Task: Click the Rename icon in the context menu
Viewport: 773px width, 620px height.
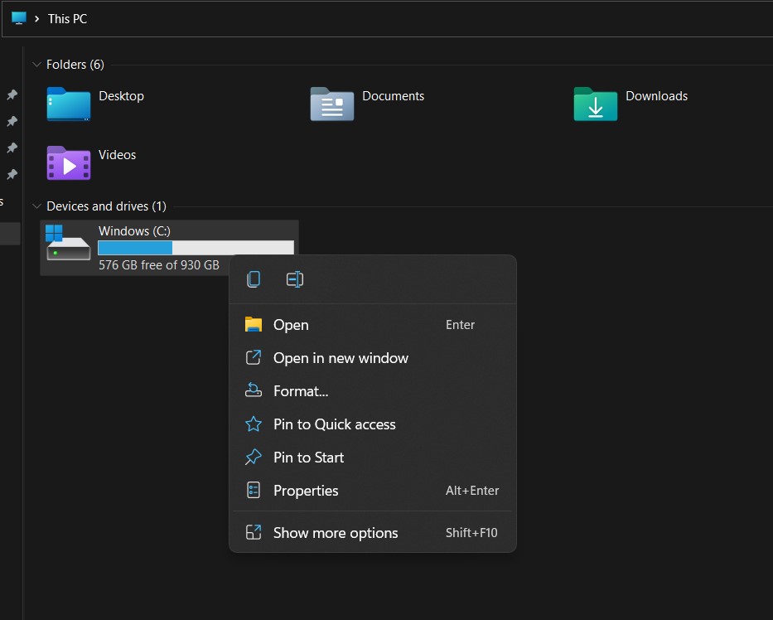Action: click(294, 279)
